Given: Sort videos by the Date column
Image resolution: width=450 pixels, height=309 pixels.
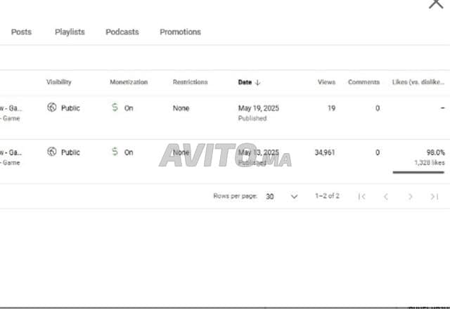Looking at the screenshot, I should (x=245, y=82).
